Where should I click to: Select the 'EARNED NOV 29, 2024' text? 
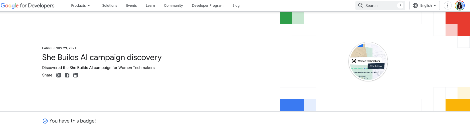(59, 48)
